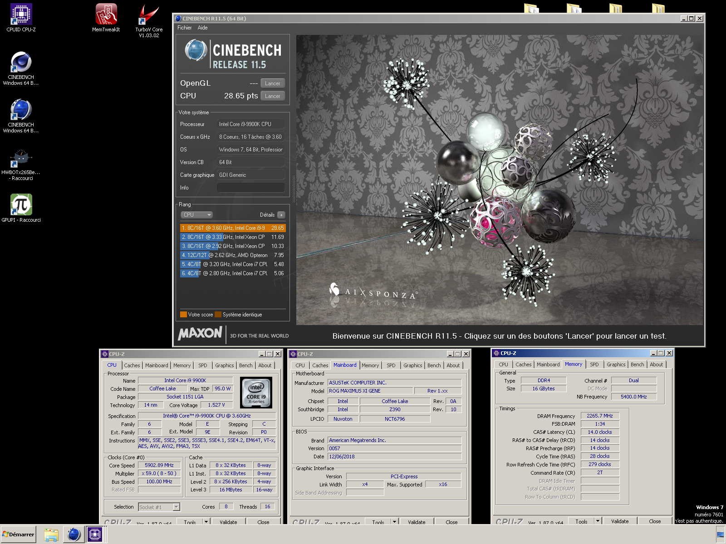Click the Détails arrow button
The image size is (726, 544).
(x=281, y=215)
